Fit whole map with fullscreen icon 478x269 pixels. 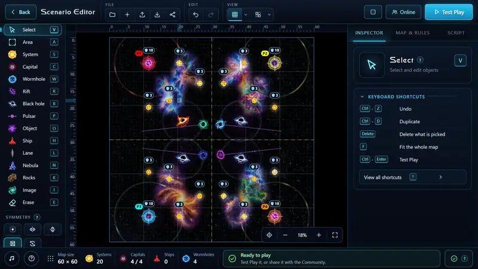[x=335, y=235]
